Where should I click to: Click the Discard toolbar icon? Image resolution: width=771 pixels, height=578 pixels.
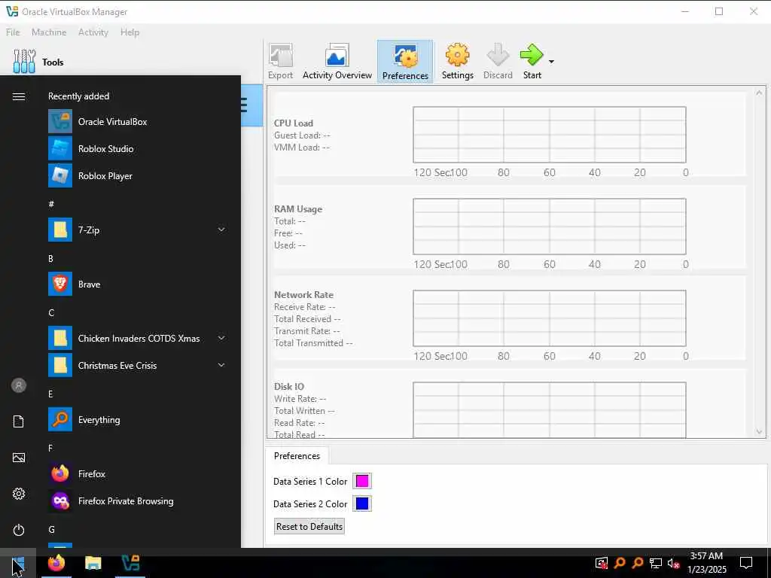coord(498,62)
